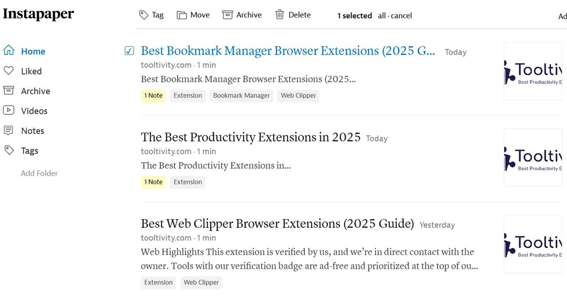Click the Liked heart icon
This screenshot has width=567, height=297.
click(x=9, y=71)
